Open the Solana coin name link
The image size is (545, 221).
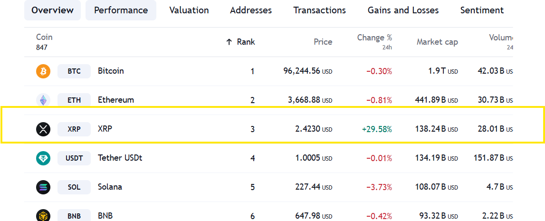click(110, 187)
